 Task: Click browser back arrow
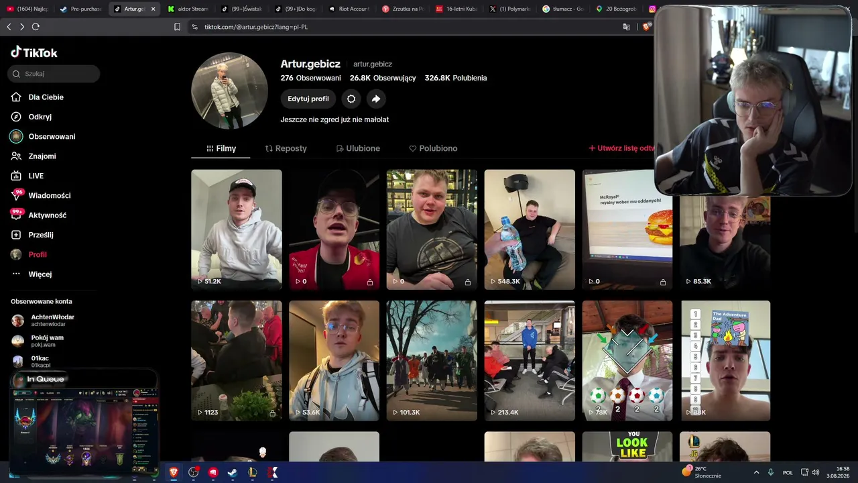(9, 27)
